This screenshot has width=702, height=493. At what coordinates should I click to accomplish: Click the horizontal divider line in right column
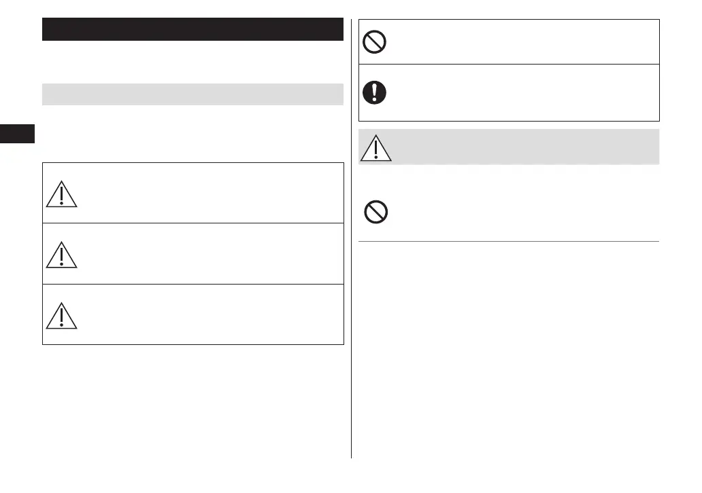[x=509, y=241]
